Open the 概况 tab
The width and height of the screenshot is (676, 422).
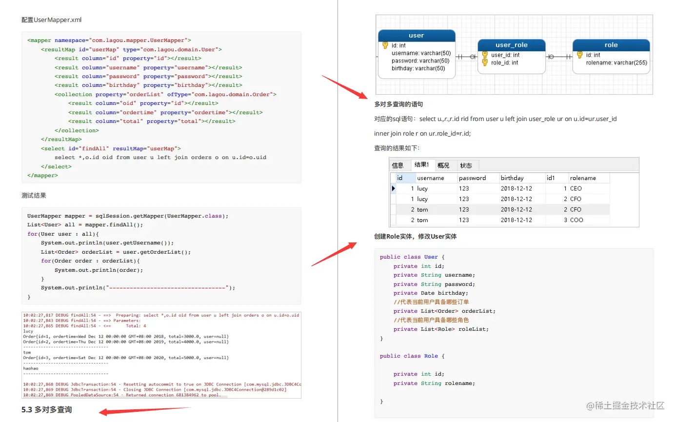tap(443, 165)
